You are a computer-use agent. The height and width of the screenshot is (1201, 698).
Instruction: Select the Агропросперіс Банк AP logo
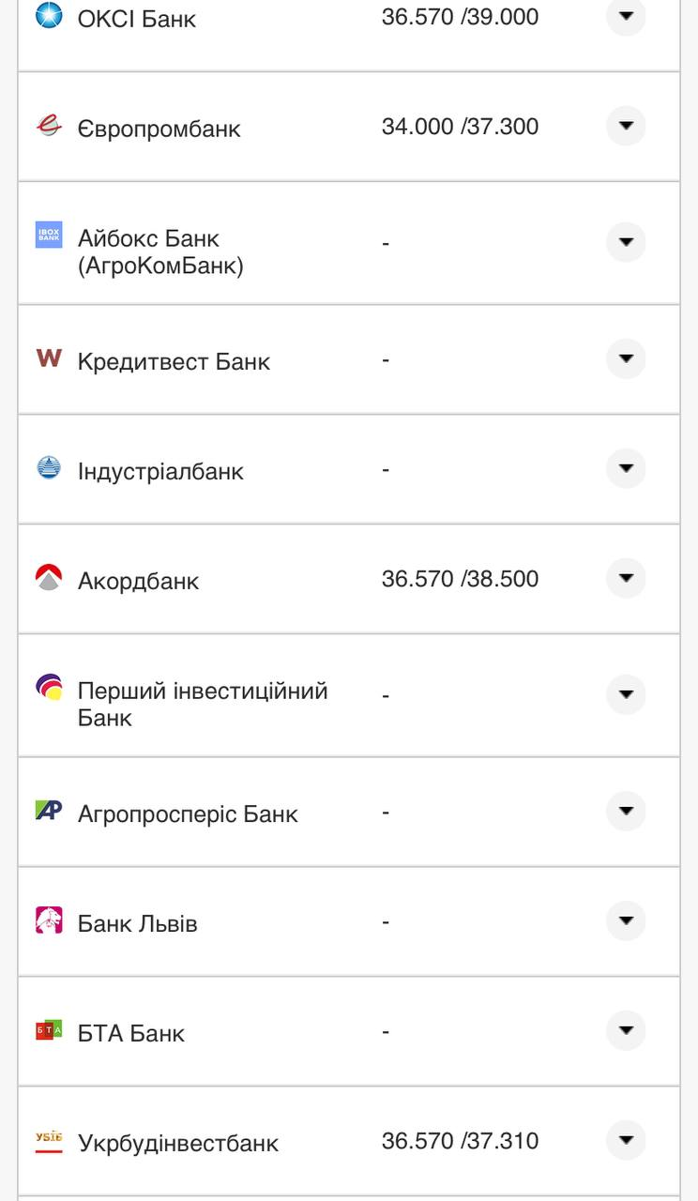tap(48, 810)
